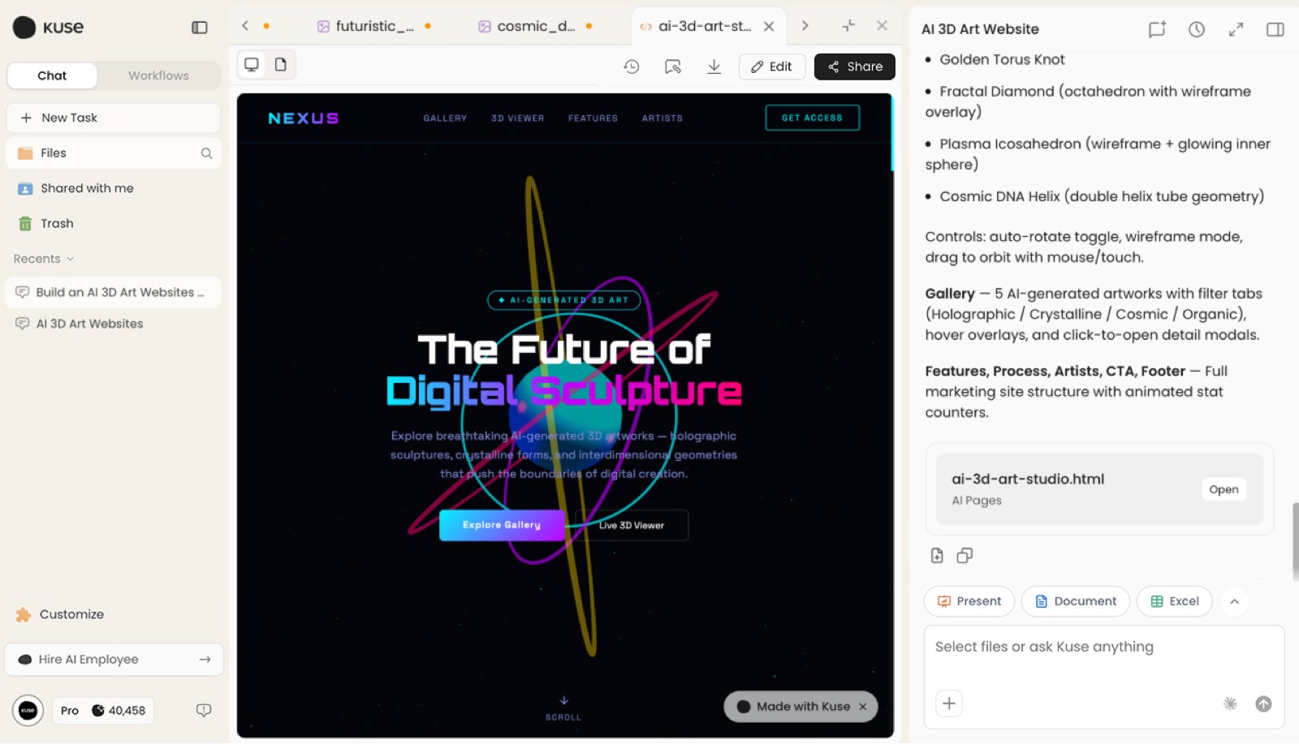Open Trash folder
Viewport: 1299px width, 744px height.
point(114,224)
